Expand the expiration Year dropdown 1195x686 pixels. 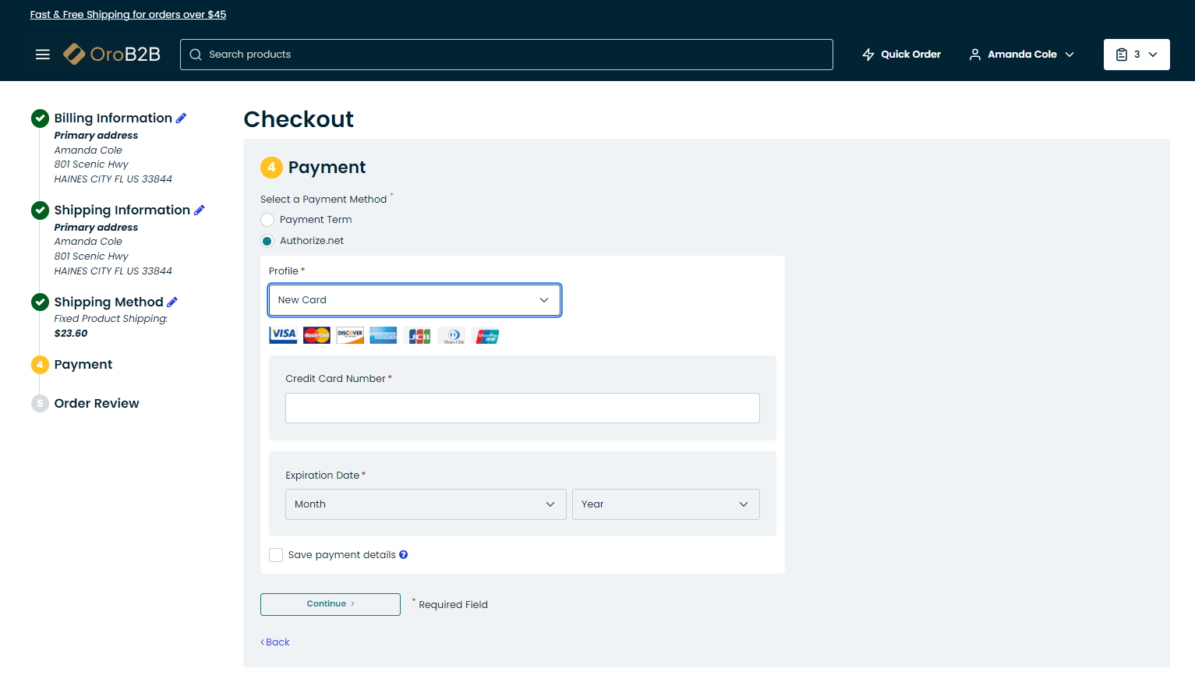(x=665, y=504)
